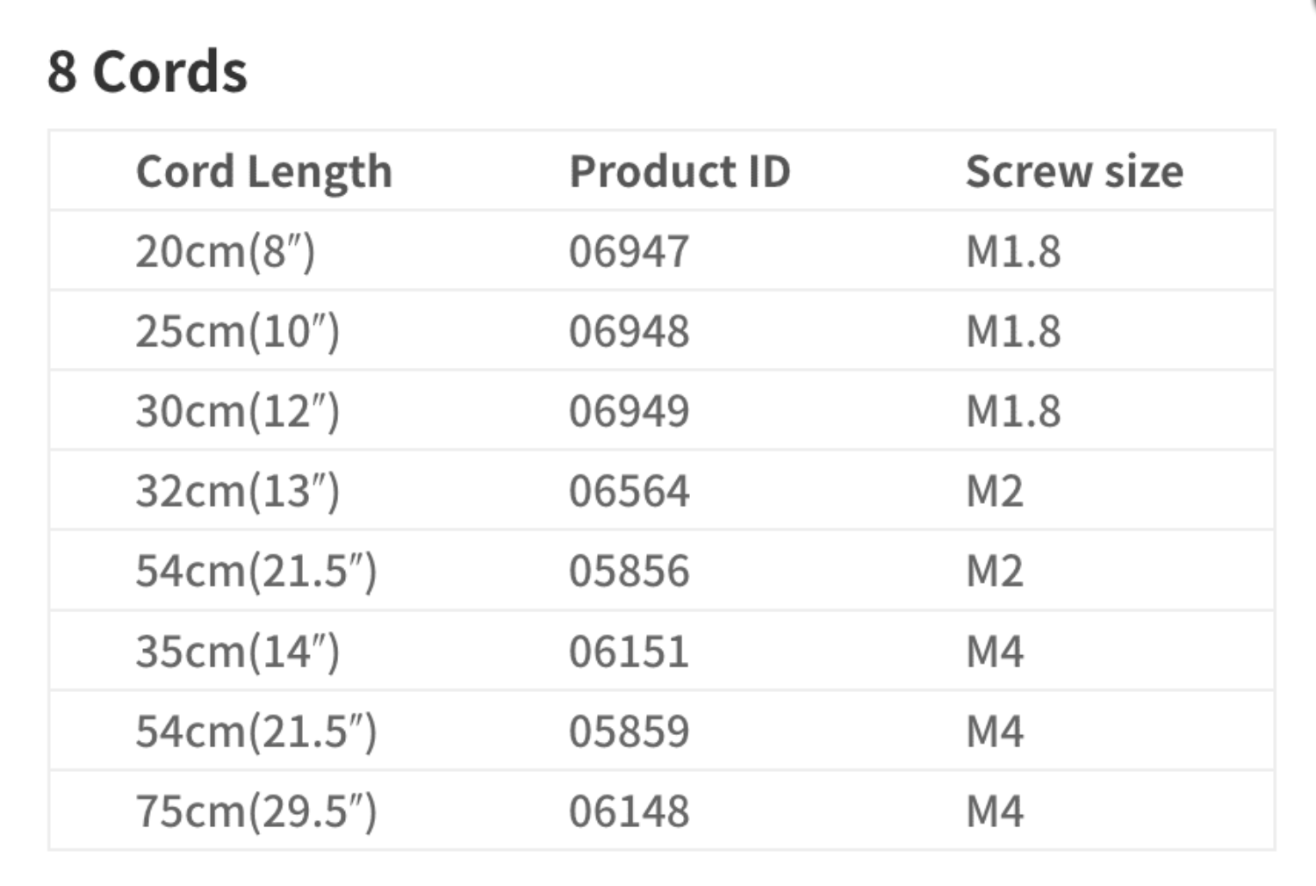Image resolution: width=1316 pixels, height=886 pixels.
Task: Select product ID 06148
Action: [629, 812]
